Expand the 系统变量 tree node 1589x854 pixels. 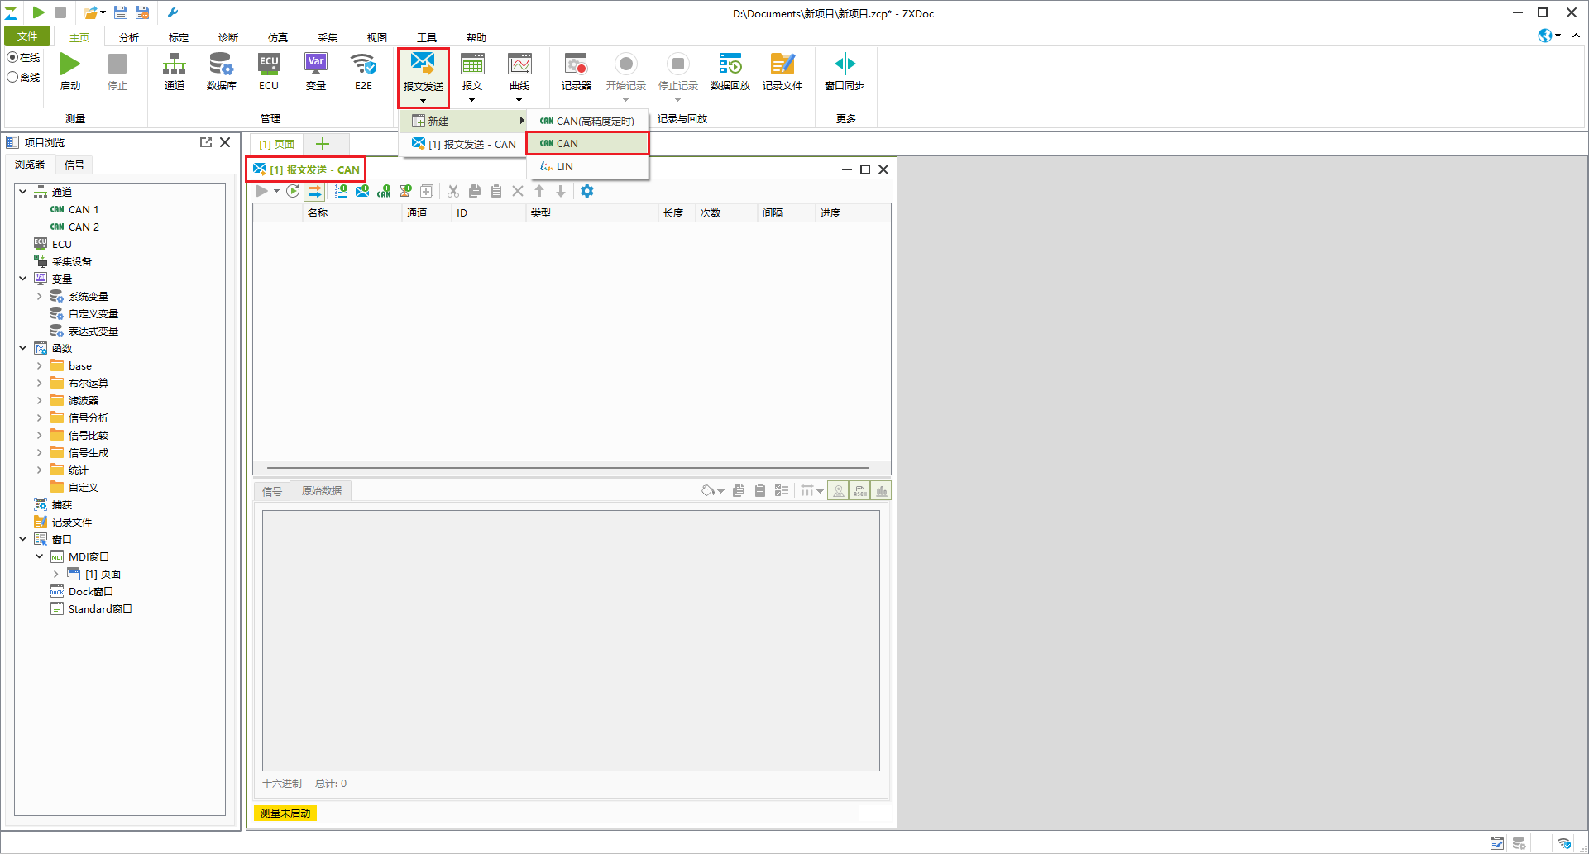pos(39,296)
